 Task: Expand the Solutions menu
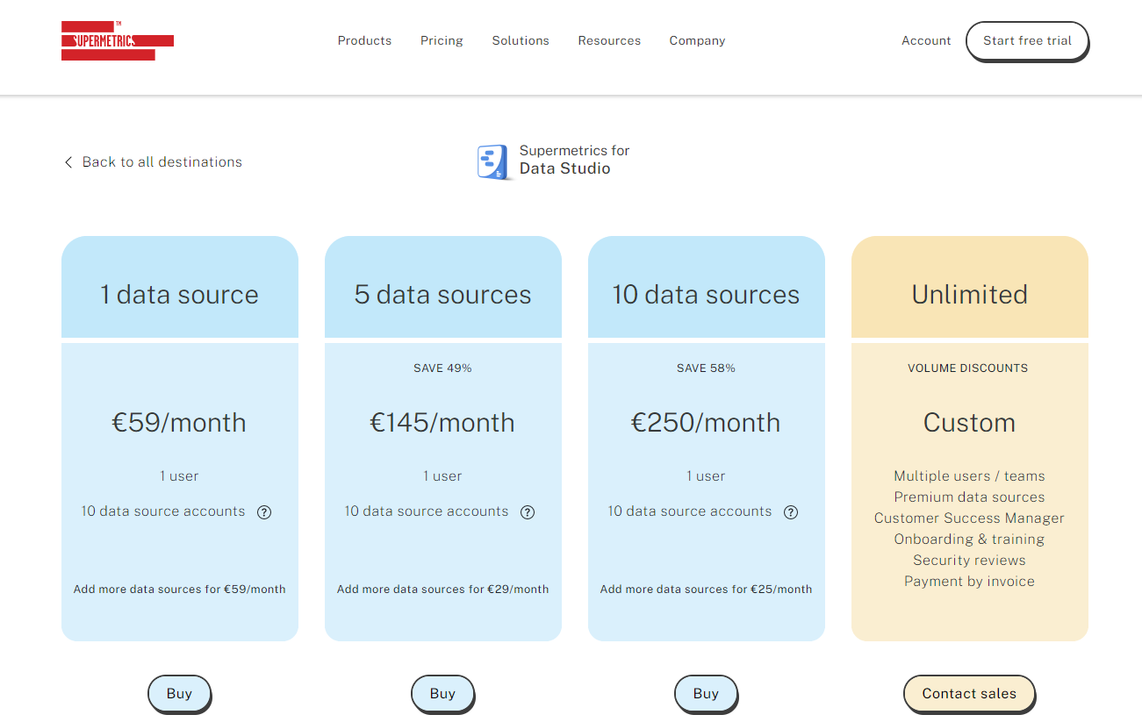[x=521, y=40]
